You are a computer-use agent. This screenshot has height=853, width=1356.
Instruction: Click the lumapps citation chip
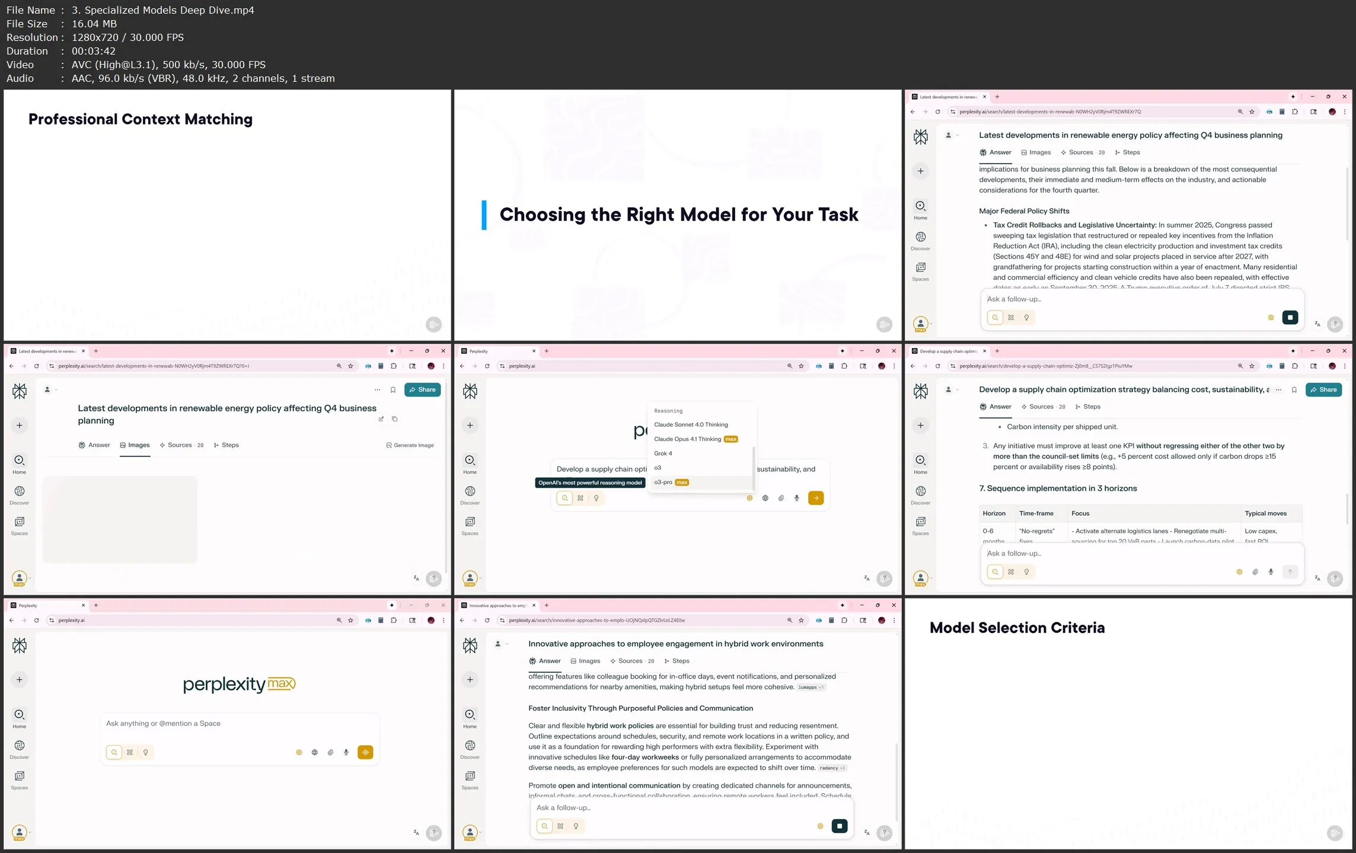tap(811, 688)
